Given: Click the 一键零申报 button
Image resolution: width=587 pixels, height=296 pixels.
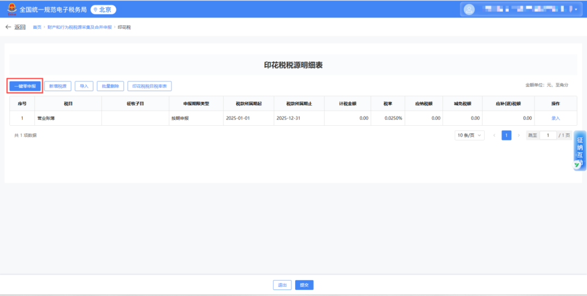Looking at the screenshot, I should 25,86.
